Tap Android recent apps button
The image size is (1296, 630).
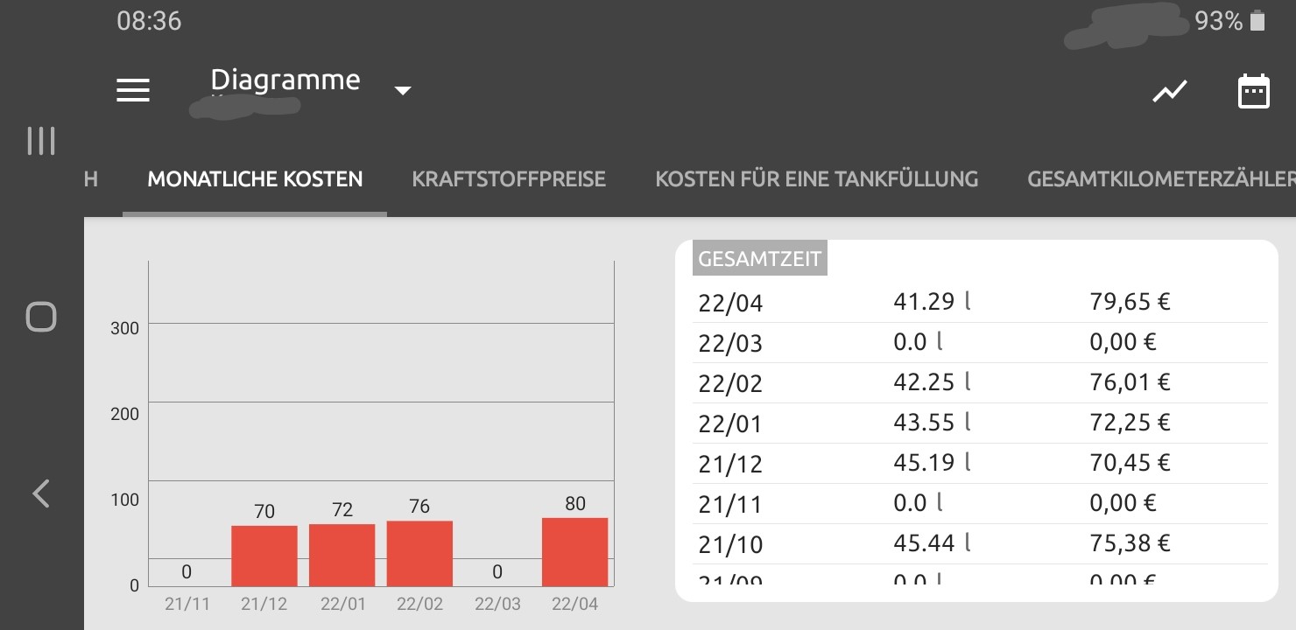click(41, 141)
